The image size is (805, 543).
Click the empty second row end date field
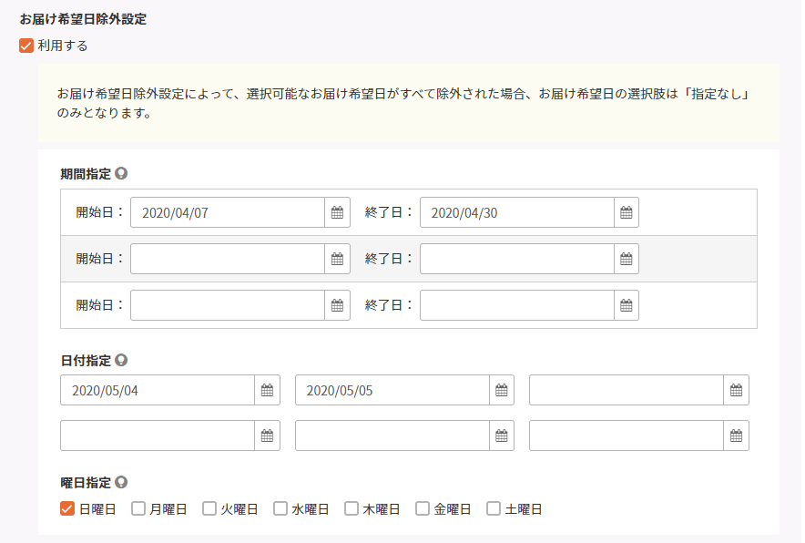point(517,259)
